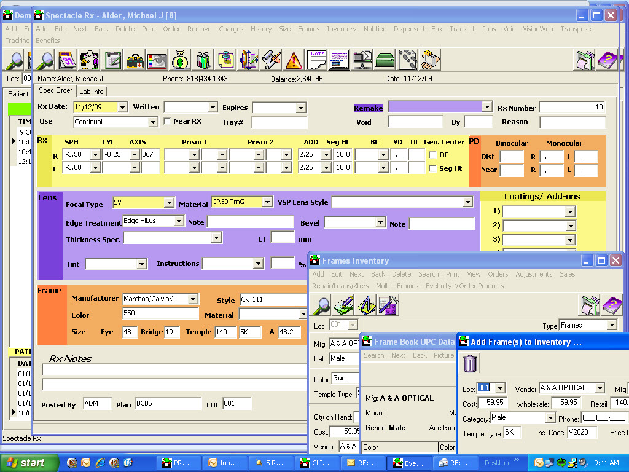Click the Desktop toolbar in taskbar

(x=496, y=463)
